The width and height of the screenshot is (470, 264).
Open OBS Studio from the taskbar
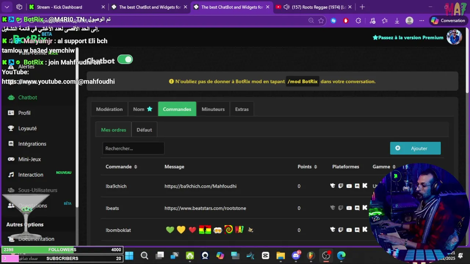point(326,256)
